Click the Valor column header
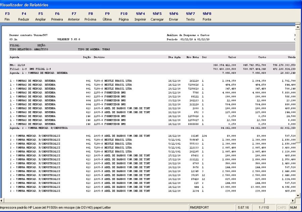 [232, 57]
